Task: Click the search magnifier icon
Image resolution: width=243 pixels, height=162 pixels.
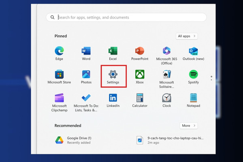Action: point(53,17)
